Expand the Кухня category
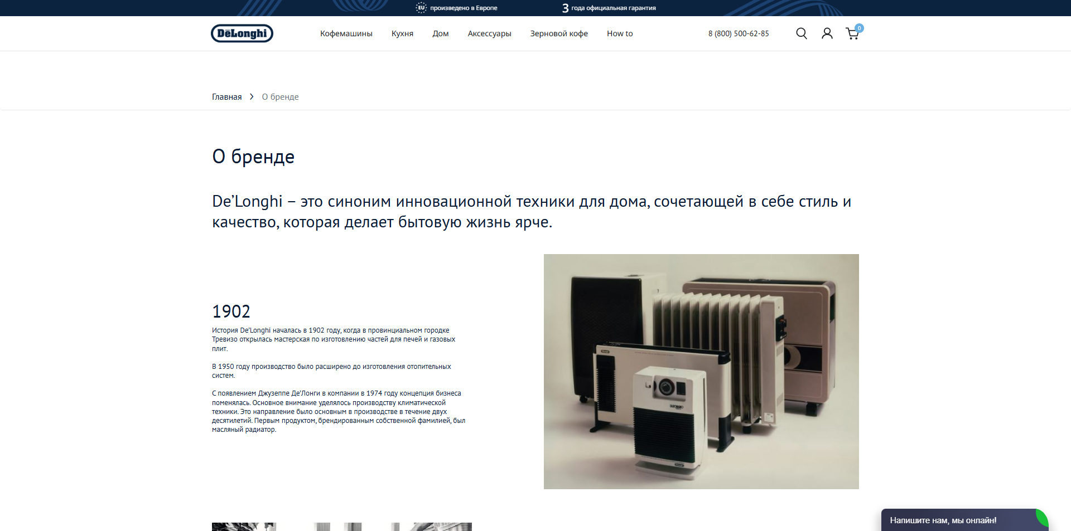This screenshot has width=1071, height=531. pos(402,33)
